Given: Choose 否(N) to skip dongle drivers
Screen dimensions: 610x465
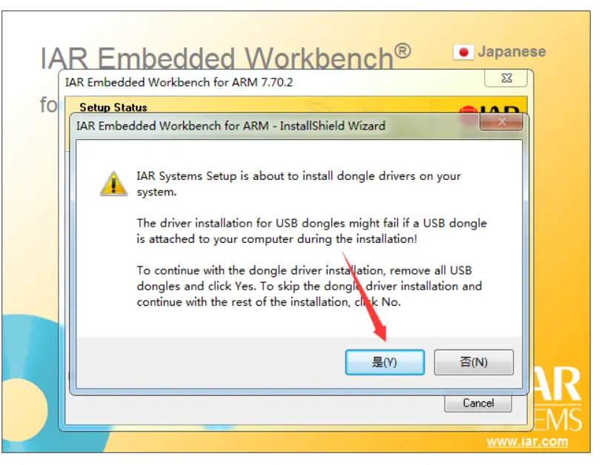Looking at the screenshot, I should (x=474, y=362).
